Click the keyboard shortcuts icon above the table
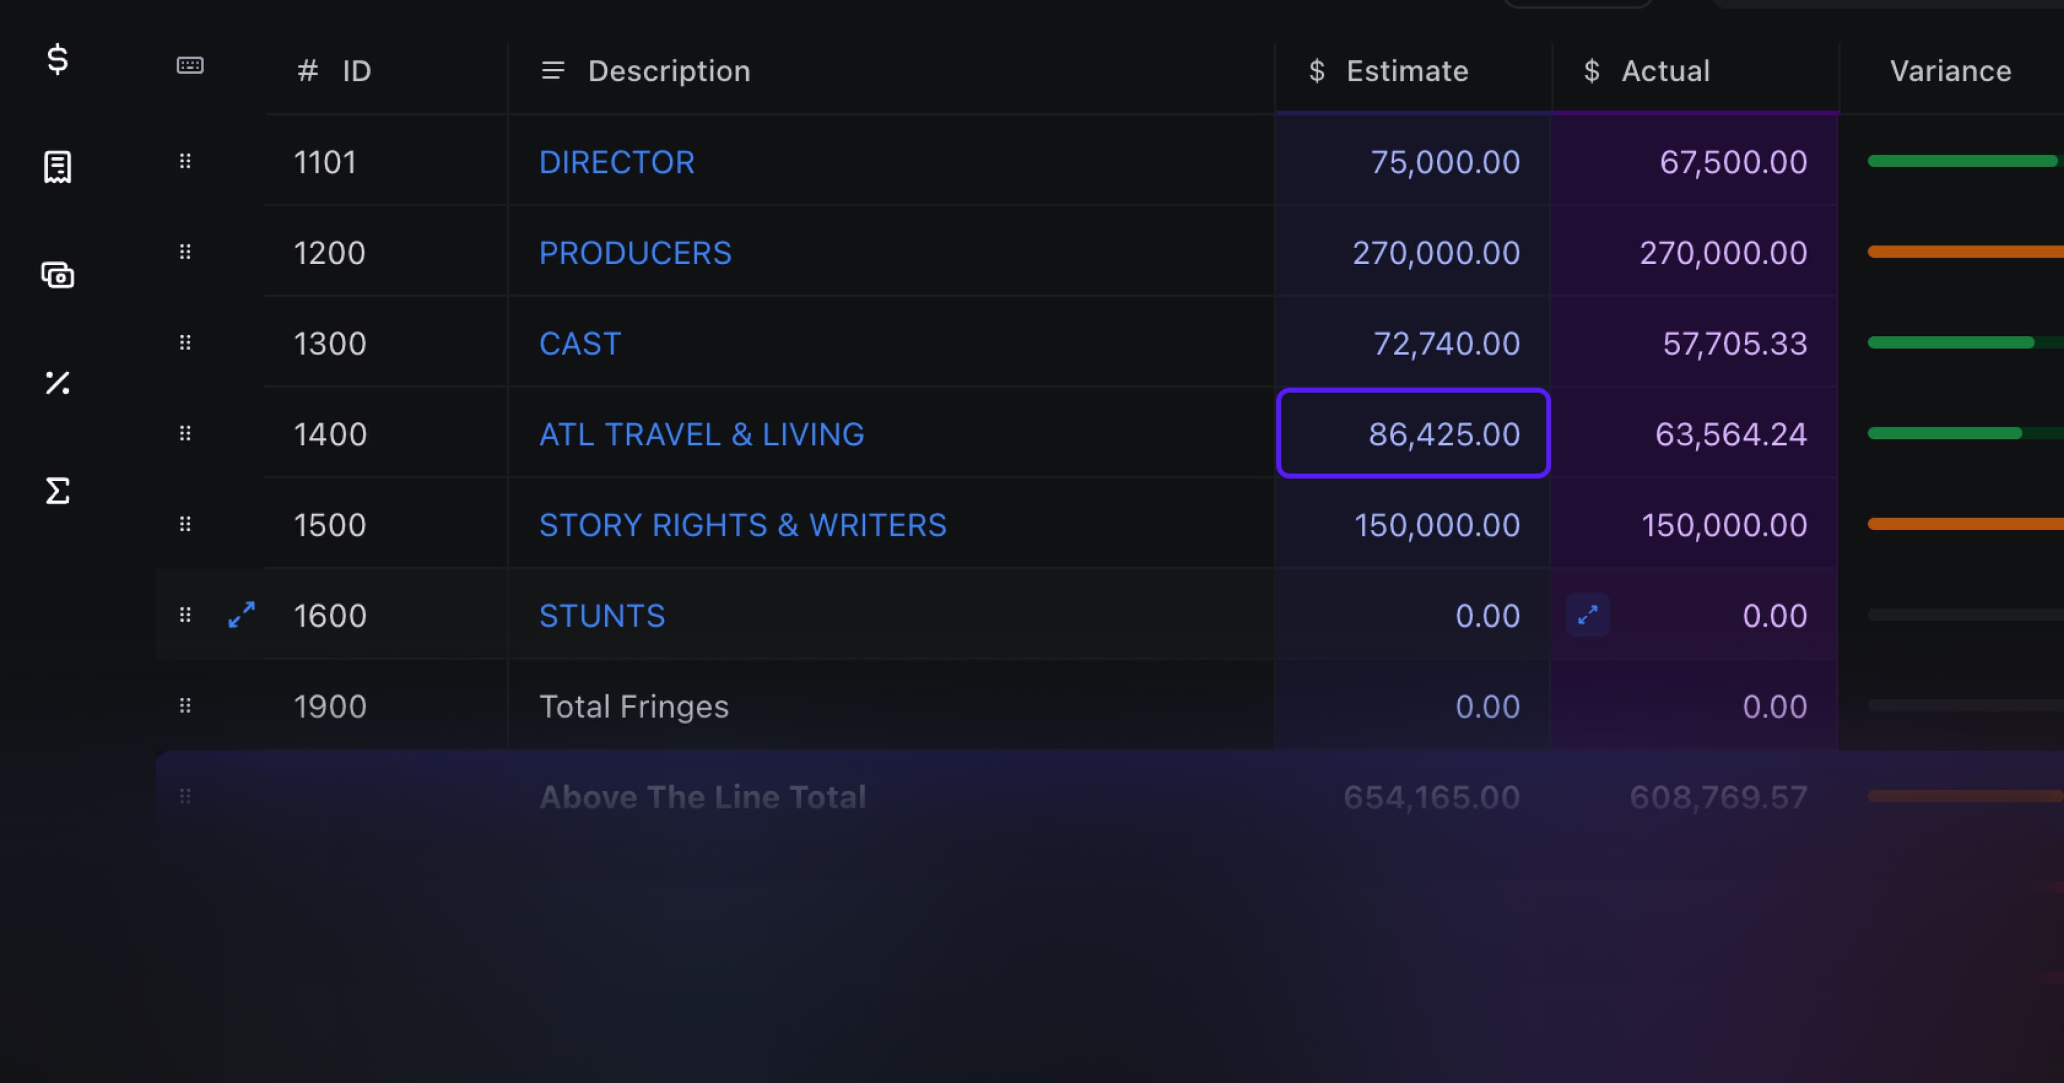Viewport: 2064px width, 1083px height. 189,66
